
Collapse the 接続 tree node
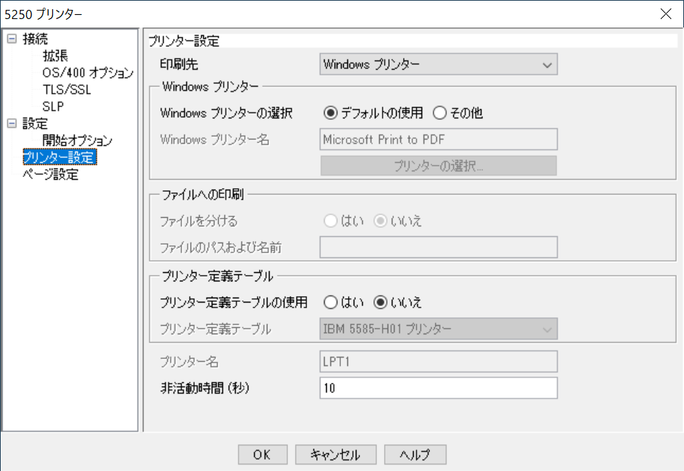click(x=12, y=39)
